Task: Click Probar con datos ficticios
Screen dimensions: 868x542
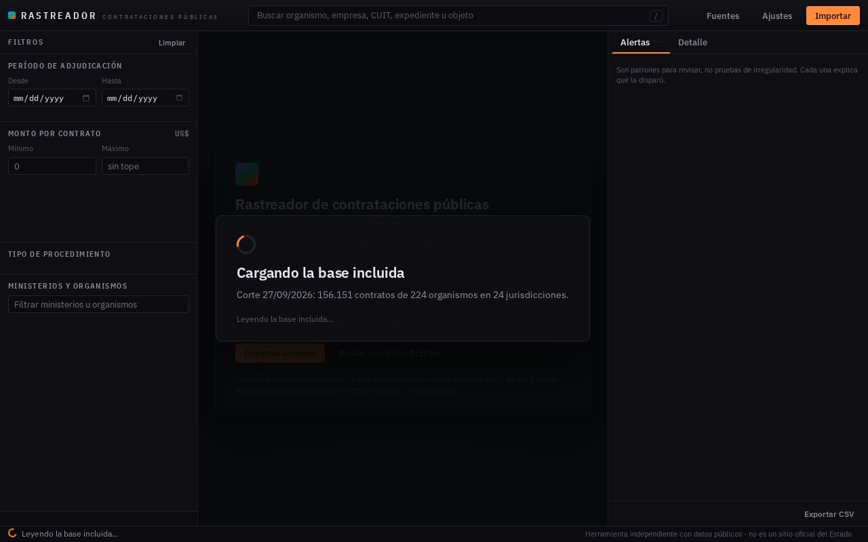Action: point(390,353)
